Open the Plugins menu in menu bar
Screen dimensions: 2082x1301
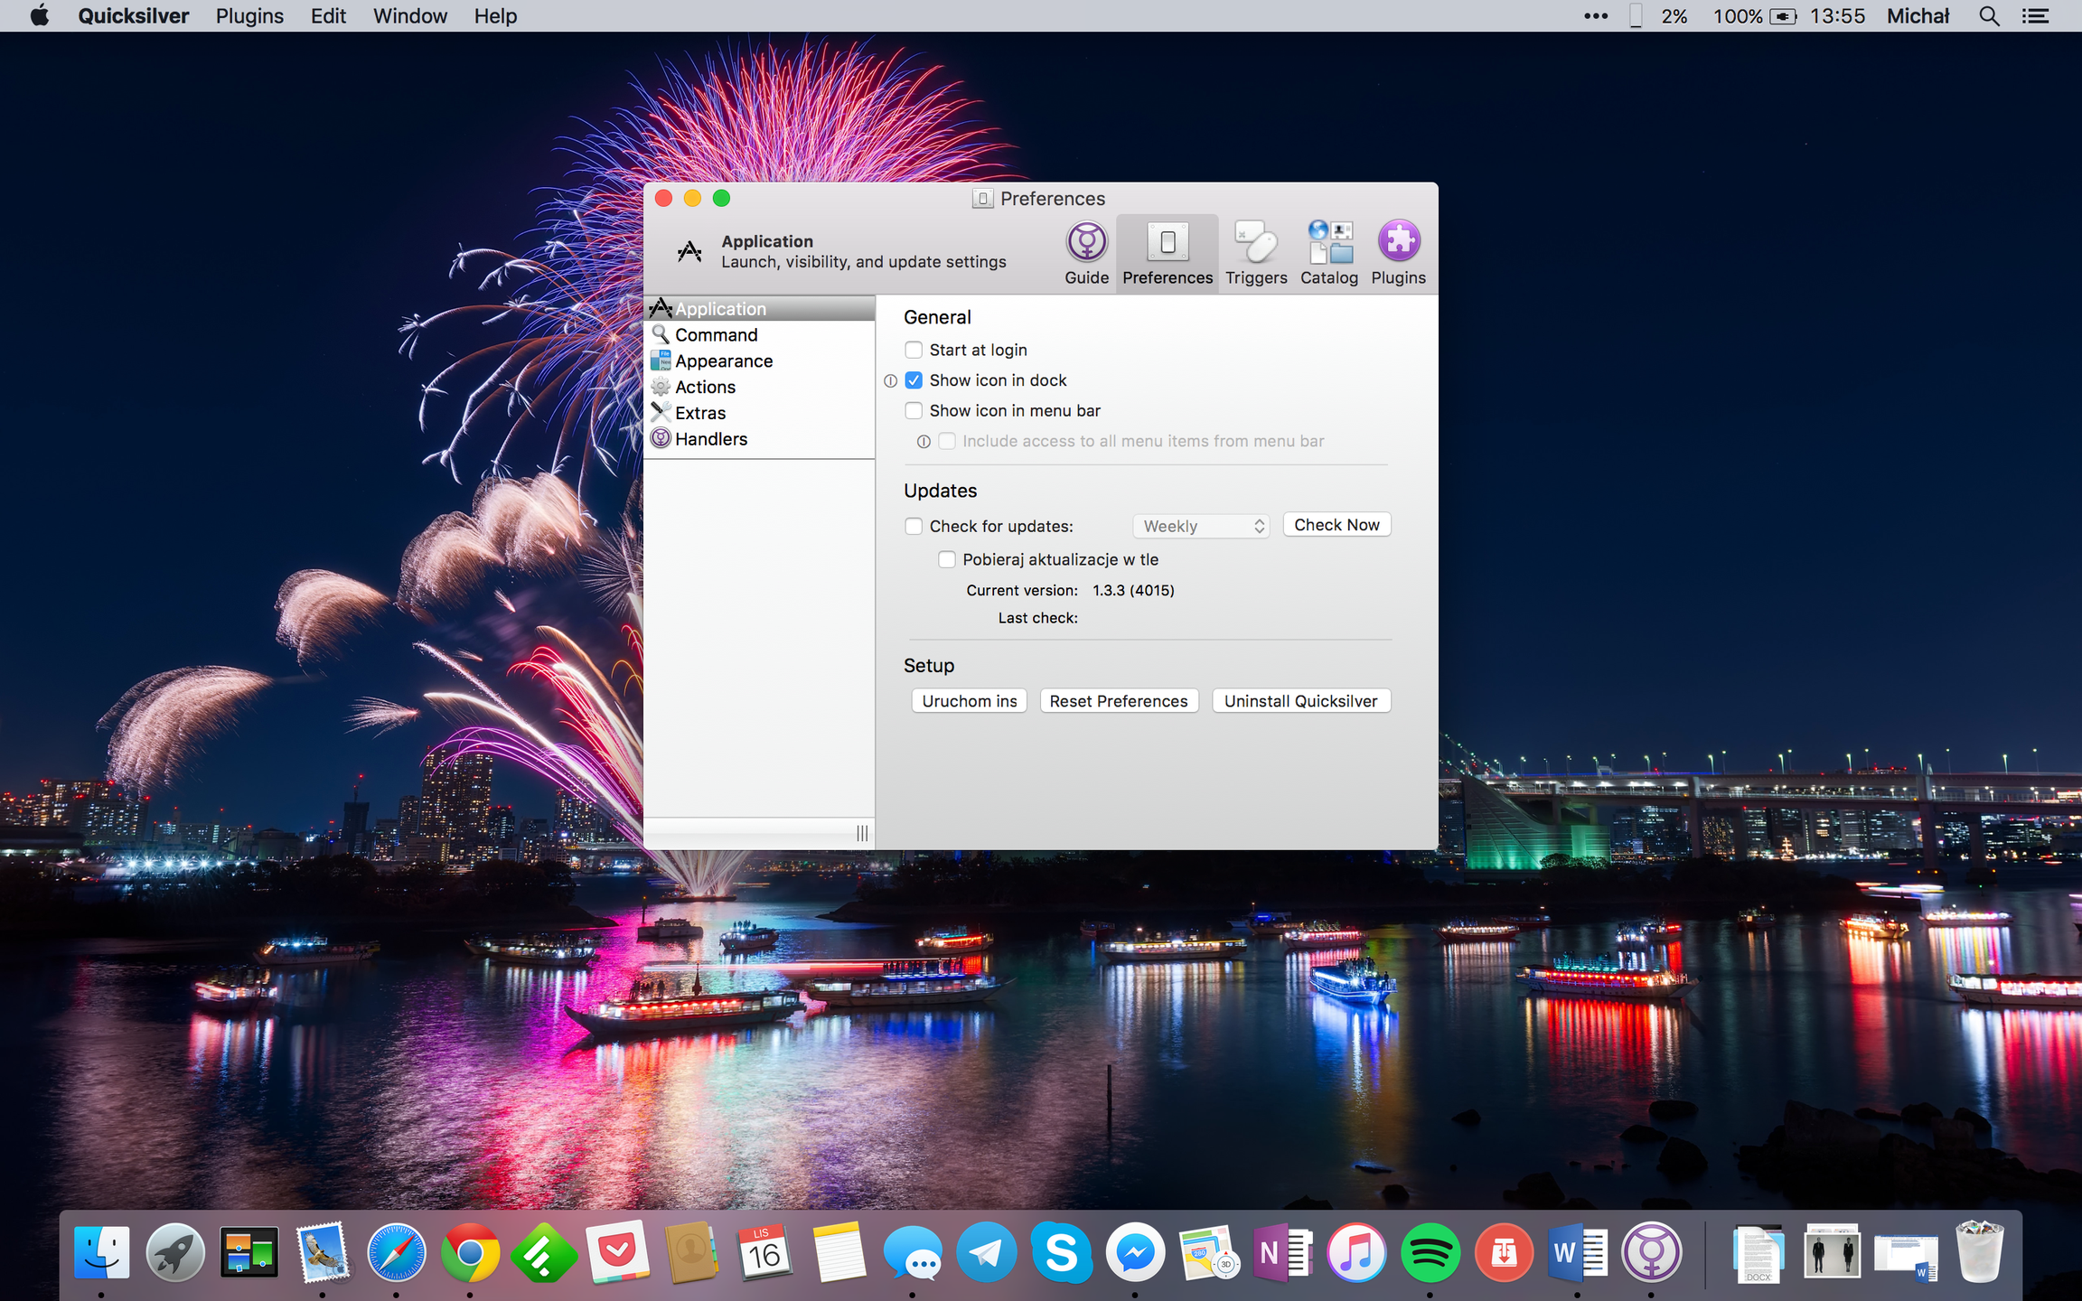pyautogui.click(x=249, y=16)
